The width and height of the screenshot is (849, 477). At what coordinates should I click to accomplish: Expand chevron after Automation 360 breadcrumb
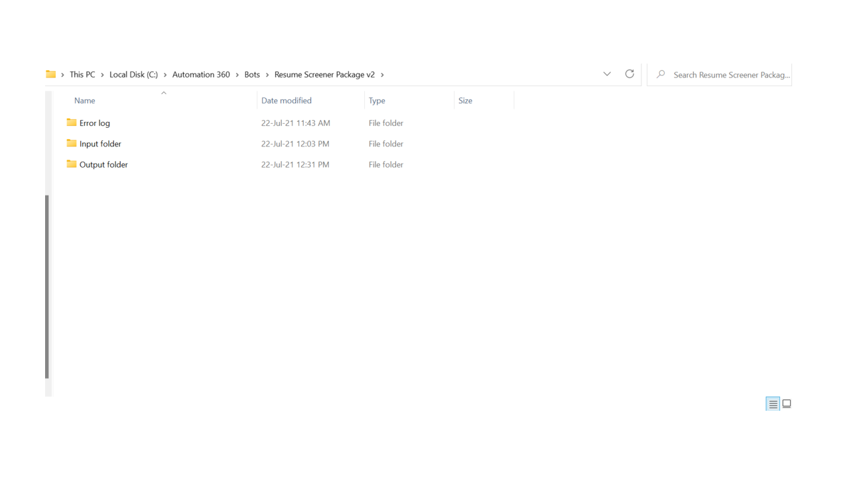pos(237,75)
